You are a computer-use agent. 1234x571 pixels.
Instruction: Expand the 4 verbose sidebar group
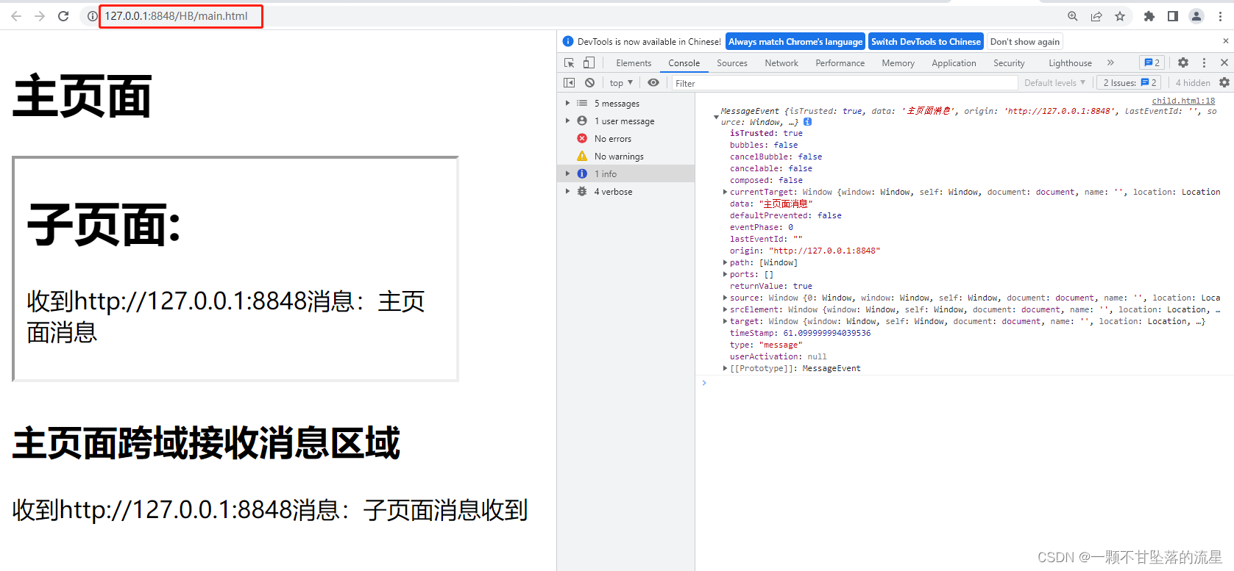(567, 192)
